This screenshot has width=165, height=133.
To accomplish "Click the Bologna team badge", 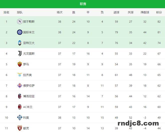I will [20, 96].
